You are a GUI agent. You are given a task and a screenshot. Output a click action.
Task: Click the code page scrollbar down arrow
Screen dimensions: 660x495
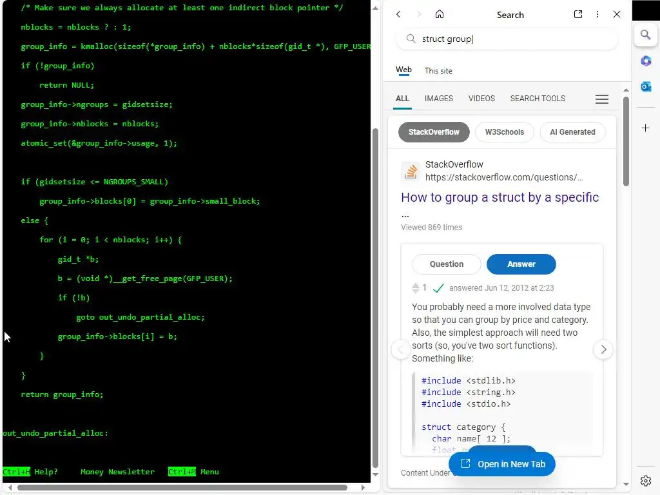pyautogui.click(x=376, y=474)
